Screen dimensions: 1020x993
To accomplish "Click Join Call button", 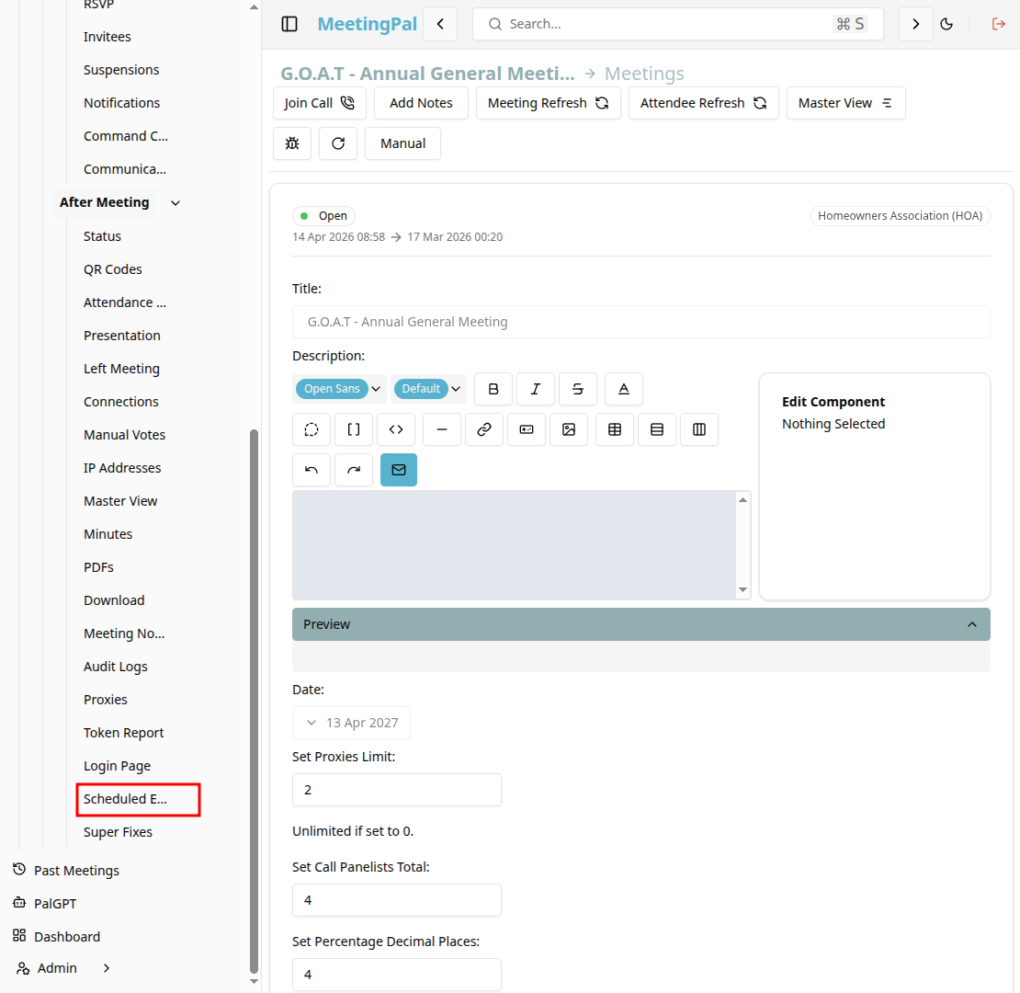I will pyautogui.click(x=320, y=103).
